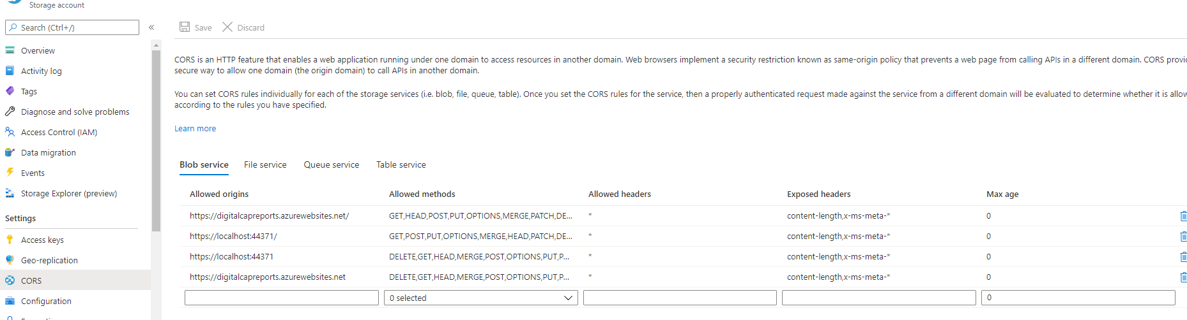Collapse the left navigation menu

151,27
